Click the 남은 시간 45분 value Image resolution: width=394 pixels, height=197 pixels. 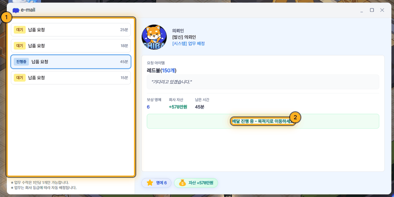point(200,107)
